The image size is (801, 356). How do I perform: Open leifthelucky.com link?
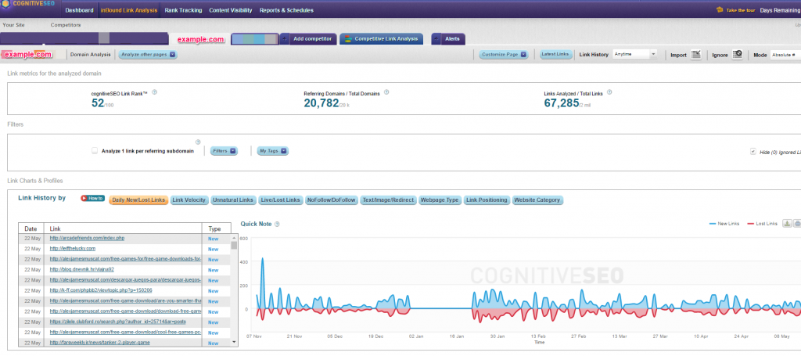click(73, 249)
